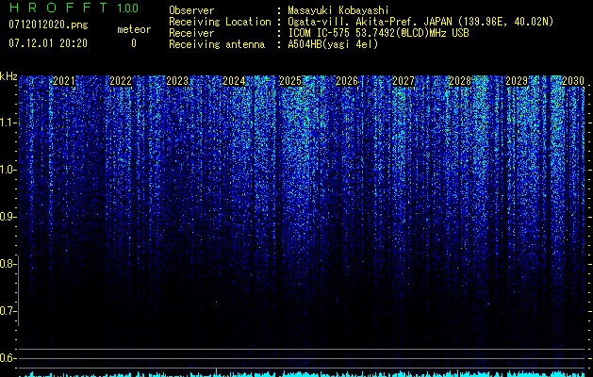Click the 0.7 kHz axis label
This screenshot has height=377, width=593.
click(8, 311)
